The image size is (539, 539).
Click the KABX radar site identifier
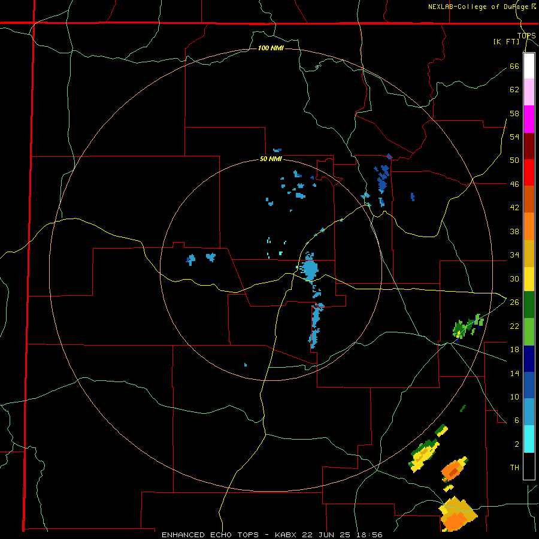click(x=287, y=535)
